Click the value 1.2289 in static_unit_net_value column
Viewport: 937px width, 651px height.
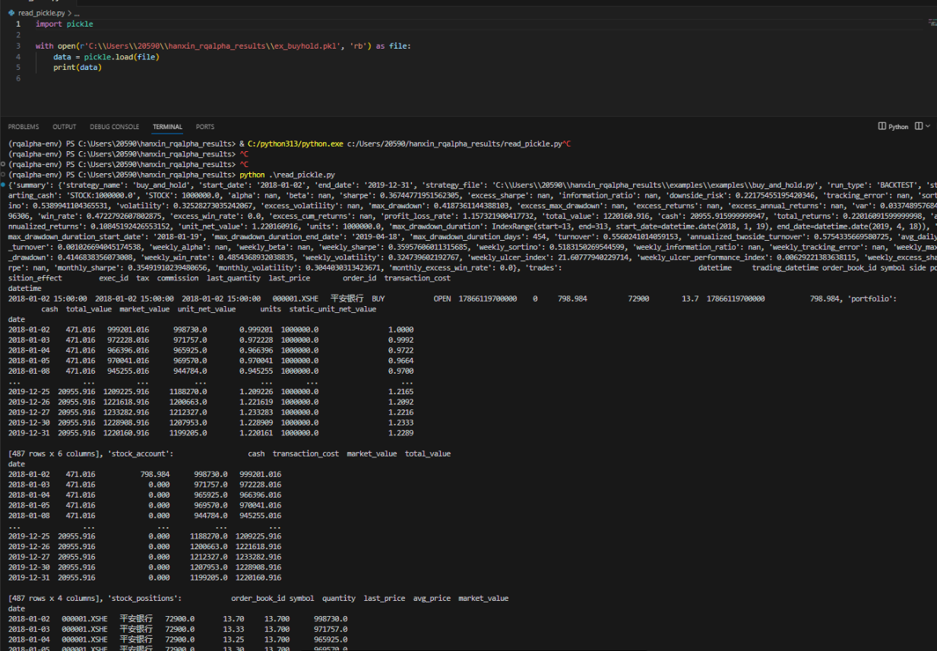click(400, 432)
